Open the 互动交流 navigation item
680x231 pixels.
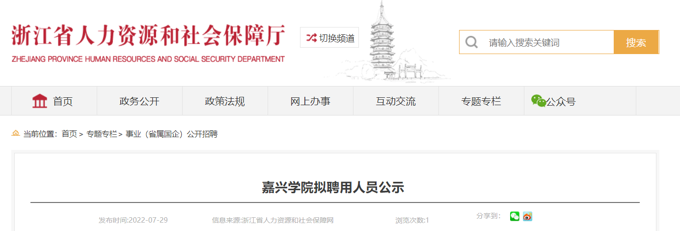(396, 101)
